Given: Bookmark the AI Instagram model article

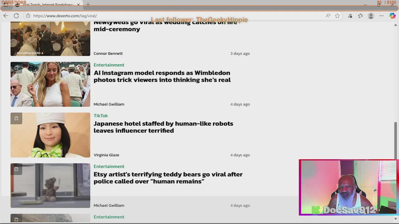Looking at the screenshot, I should [x=16, y=68].
